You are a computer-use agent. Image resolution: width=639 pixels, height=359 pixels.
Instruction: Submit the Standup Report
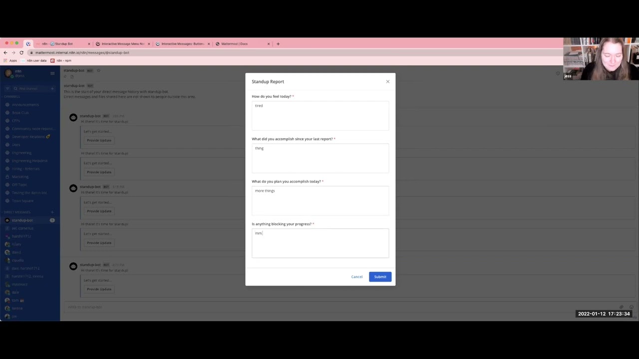click(380, 277)
